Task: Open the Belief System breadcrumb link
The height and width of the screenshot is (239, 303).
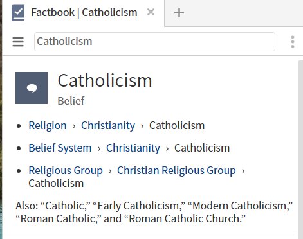Action: click(x=60, y=148)
